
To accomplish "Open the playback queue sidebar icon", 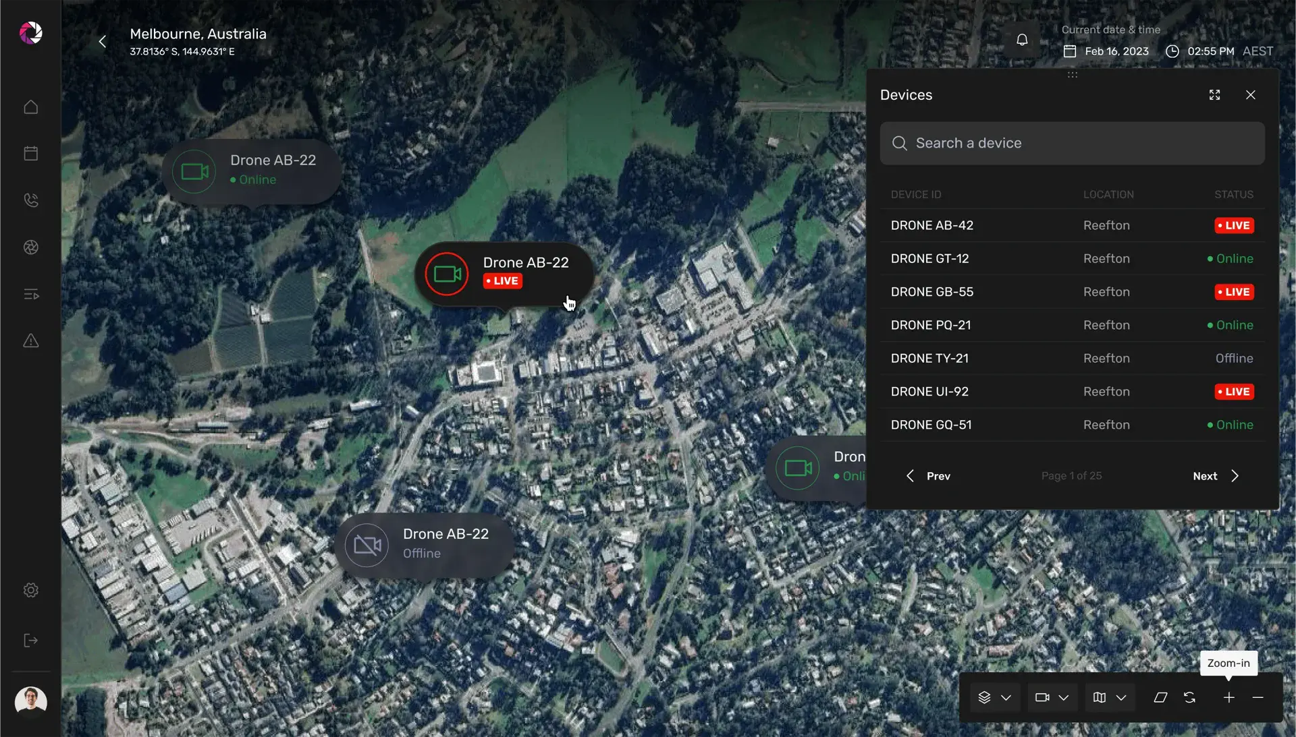I will click(30, 294).
